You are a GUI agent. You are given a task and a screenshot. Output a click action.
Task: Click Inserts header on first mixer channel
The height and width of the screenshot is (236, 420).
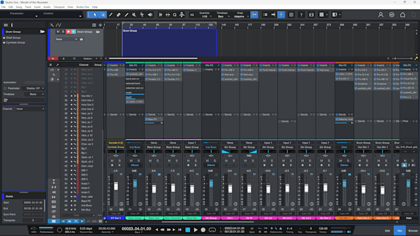click(x=114, y=65)
